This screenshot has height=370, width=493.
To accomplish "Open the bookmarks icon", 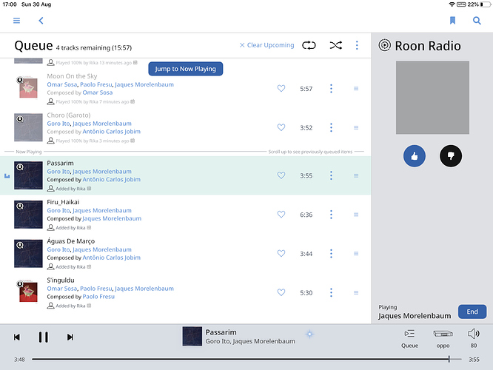I will pyautogui.click(x=452, y=21).
